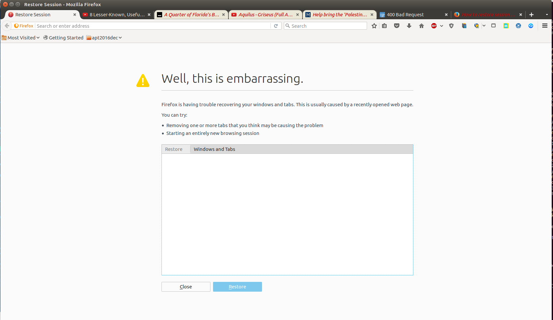Screen dimensions: 553x320
Task: List all tabs dropdown arrow
Action: tap(547, 15)
